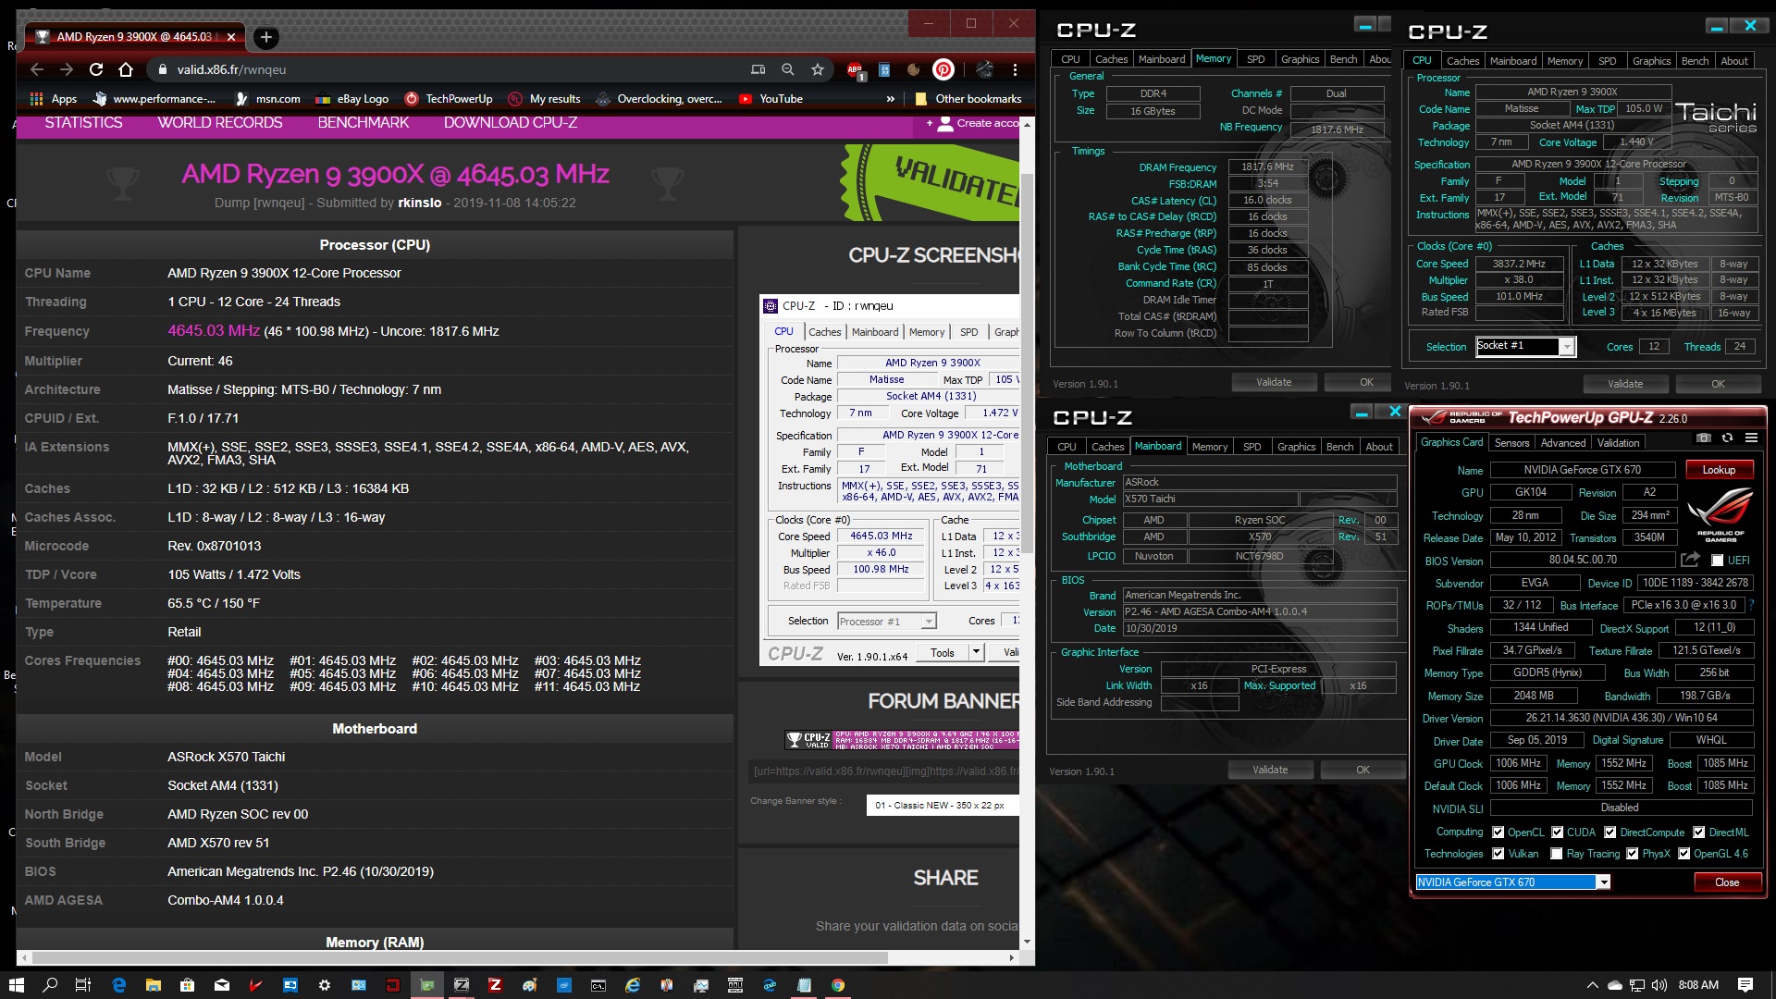This screenshot has height=999, width=1776.
Task: Open the WORLD RECORDS menu on the site
Action: (x=220, y=123)
